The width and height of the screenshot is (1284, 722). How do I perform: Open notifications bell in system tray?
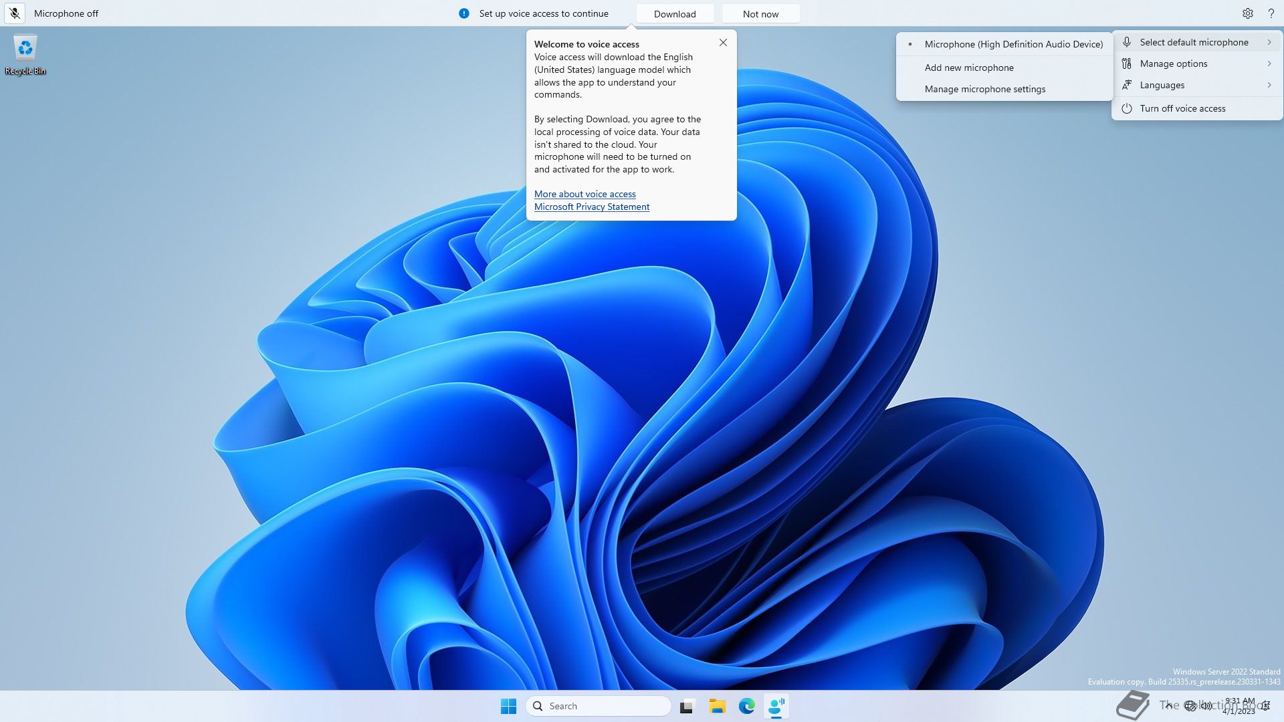(x=1266, y=705)
